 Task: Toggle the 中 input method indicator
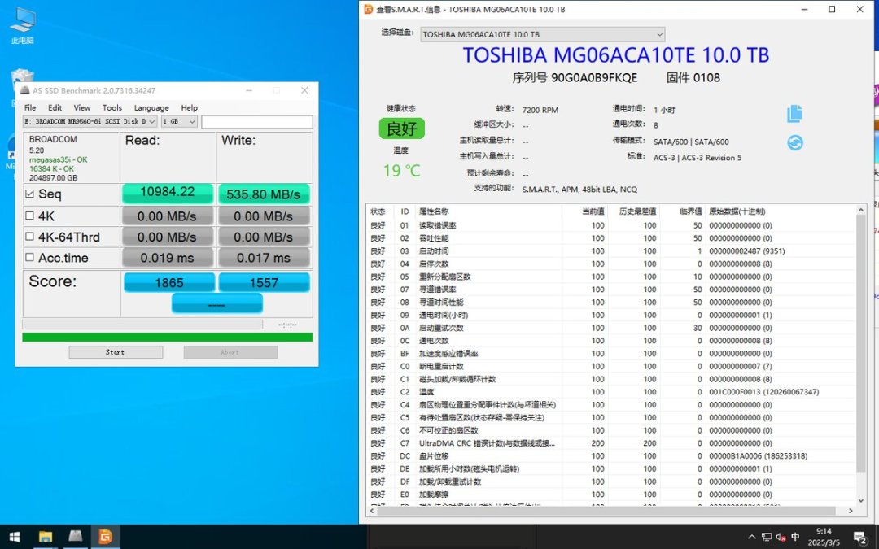tap(795, 537)
